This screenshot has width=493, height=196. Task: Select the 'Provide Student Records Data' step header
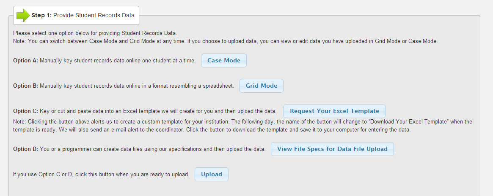[x=94, y=16]
